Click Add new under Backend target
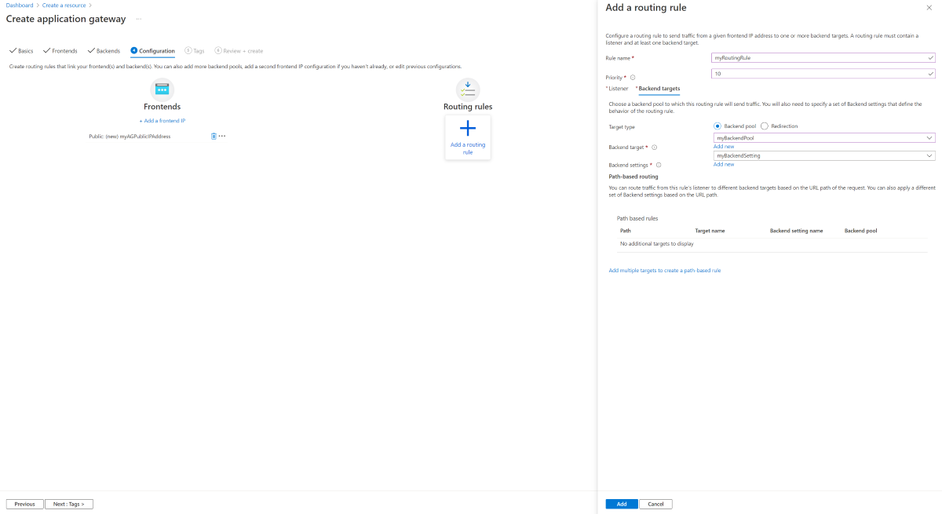This screenshot has width=942, height=514. pyautogui.click(x=724, y=147)
